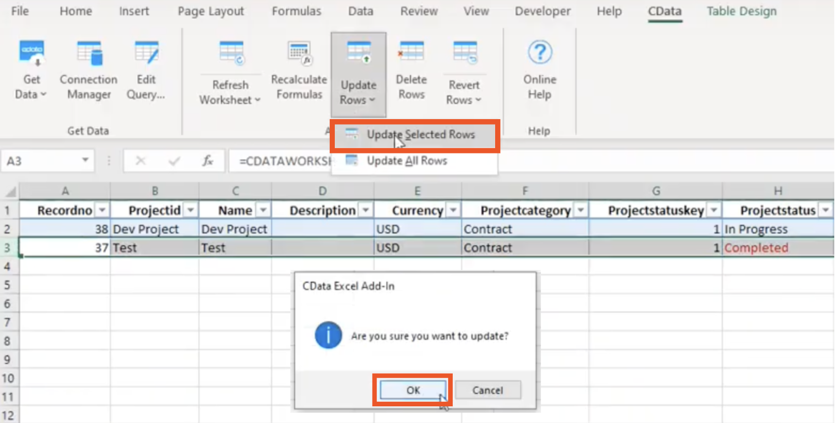Switch to the Home tab
Image resolution: width=837 pixels, height=423 pixels.
tap(76, 11)
